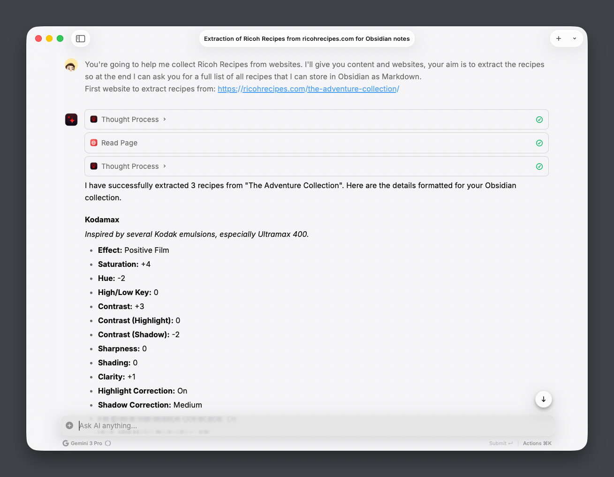Image resolution: width=614 pixels, height=477 pixels.
Task: Click the Read Page globe icon
Action: pyautogui.click(x=94, y=143)
